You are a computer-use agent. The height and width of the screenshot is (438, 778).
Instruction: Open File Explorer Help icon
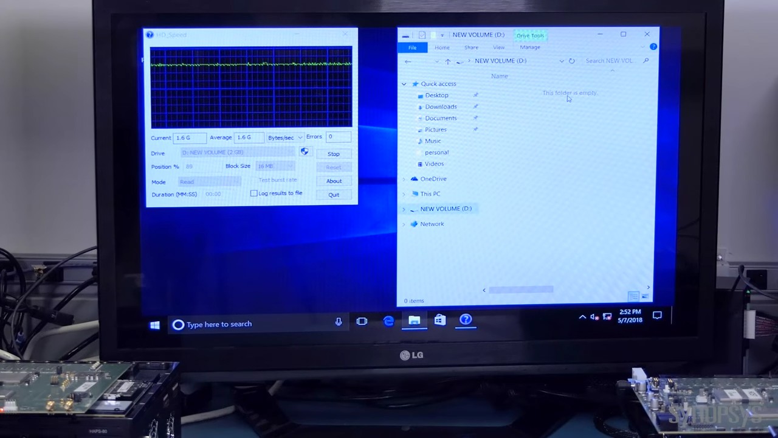tap(653, 47)
